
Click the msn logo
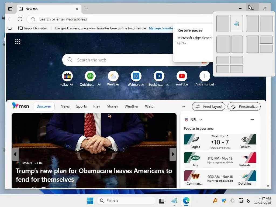[x=20, y=106]
